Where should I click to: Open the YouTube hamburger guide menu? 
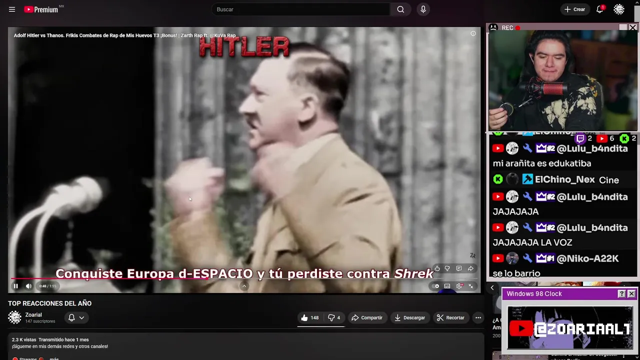[x=12, y=9]
